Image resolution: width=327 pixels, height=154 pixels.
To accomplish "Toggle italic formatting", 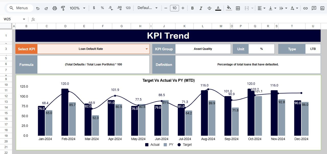I will coord(201,8).
